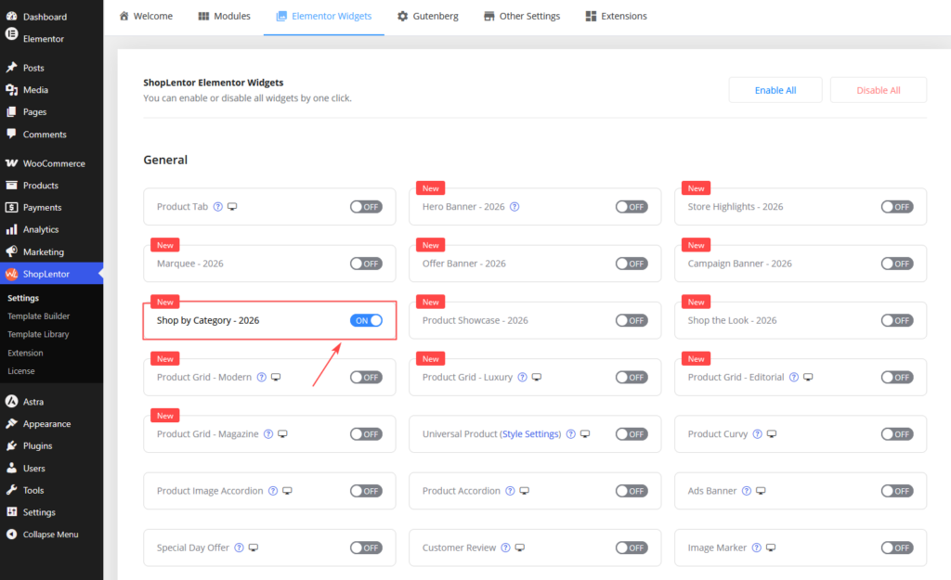Click the Disable All button
951x580 pixels.
click(879, 90)
